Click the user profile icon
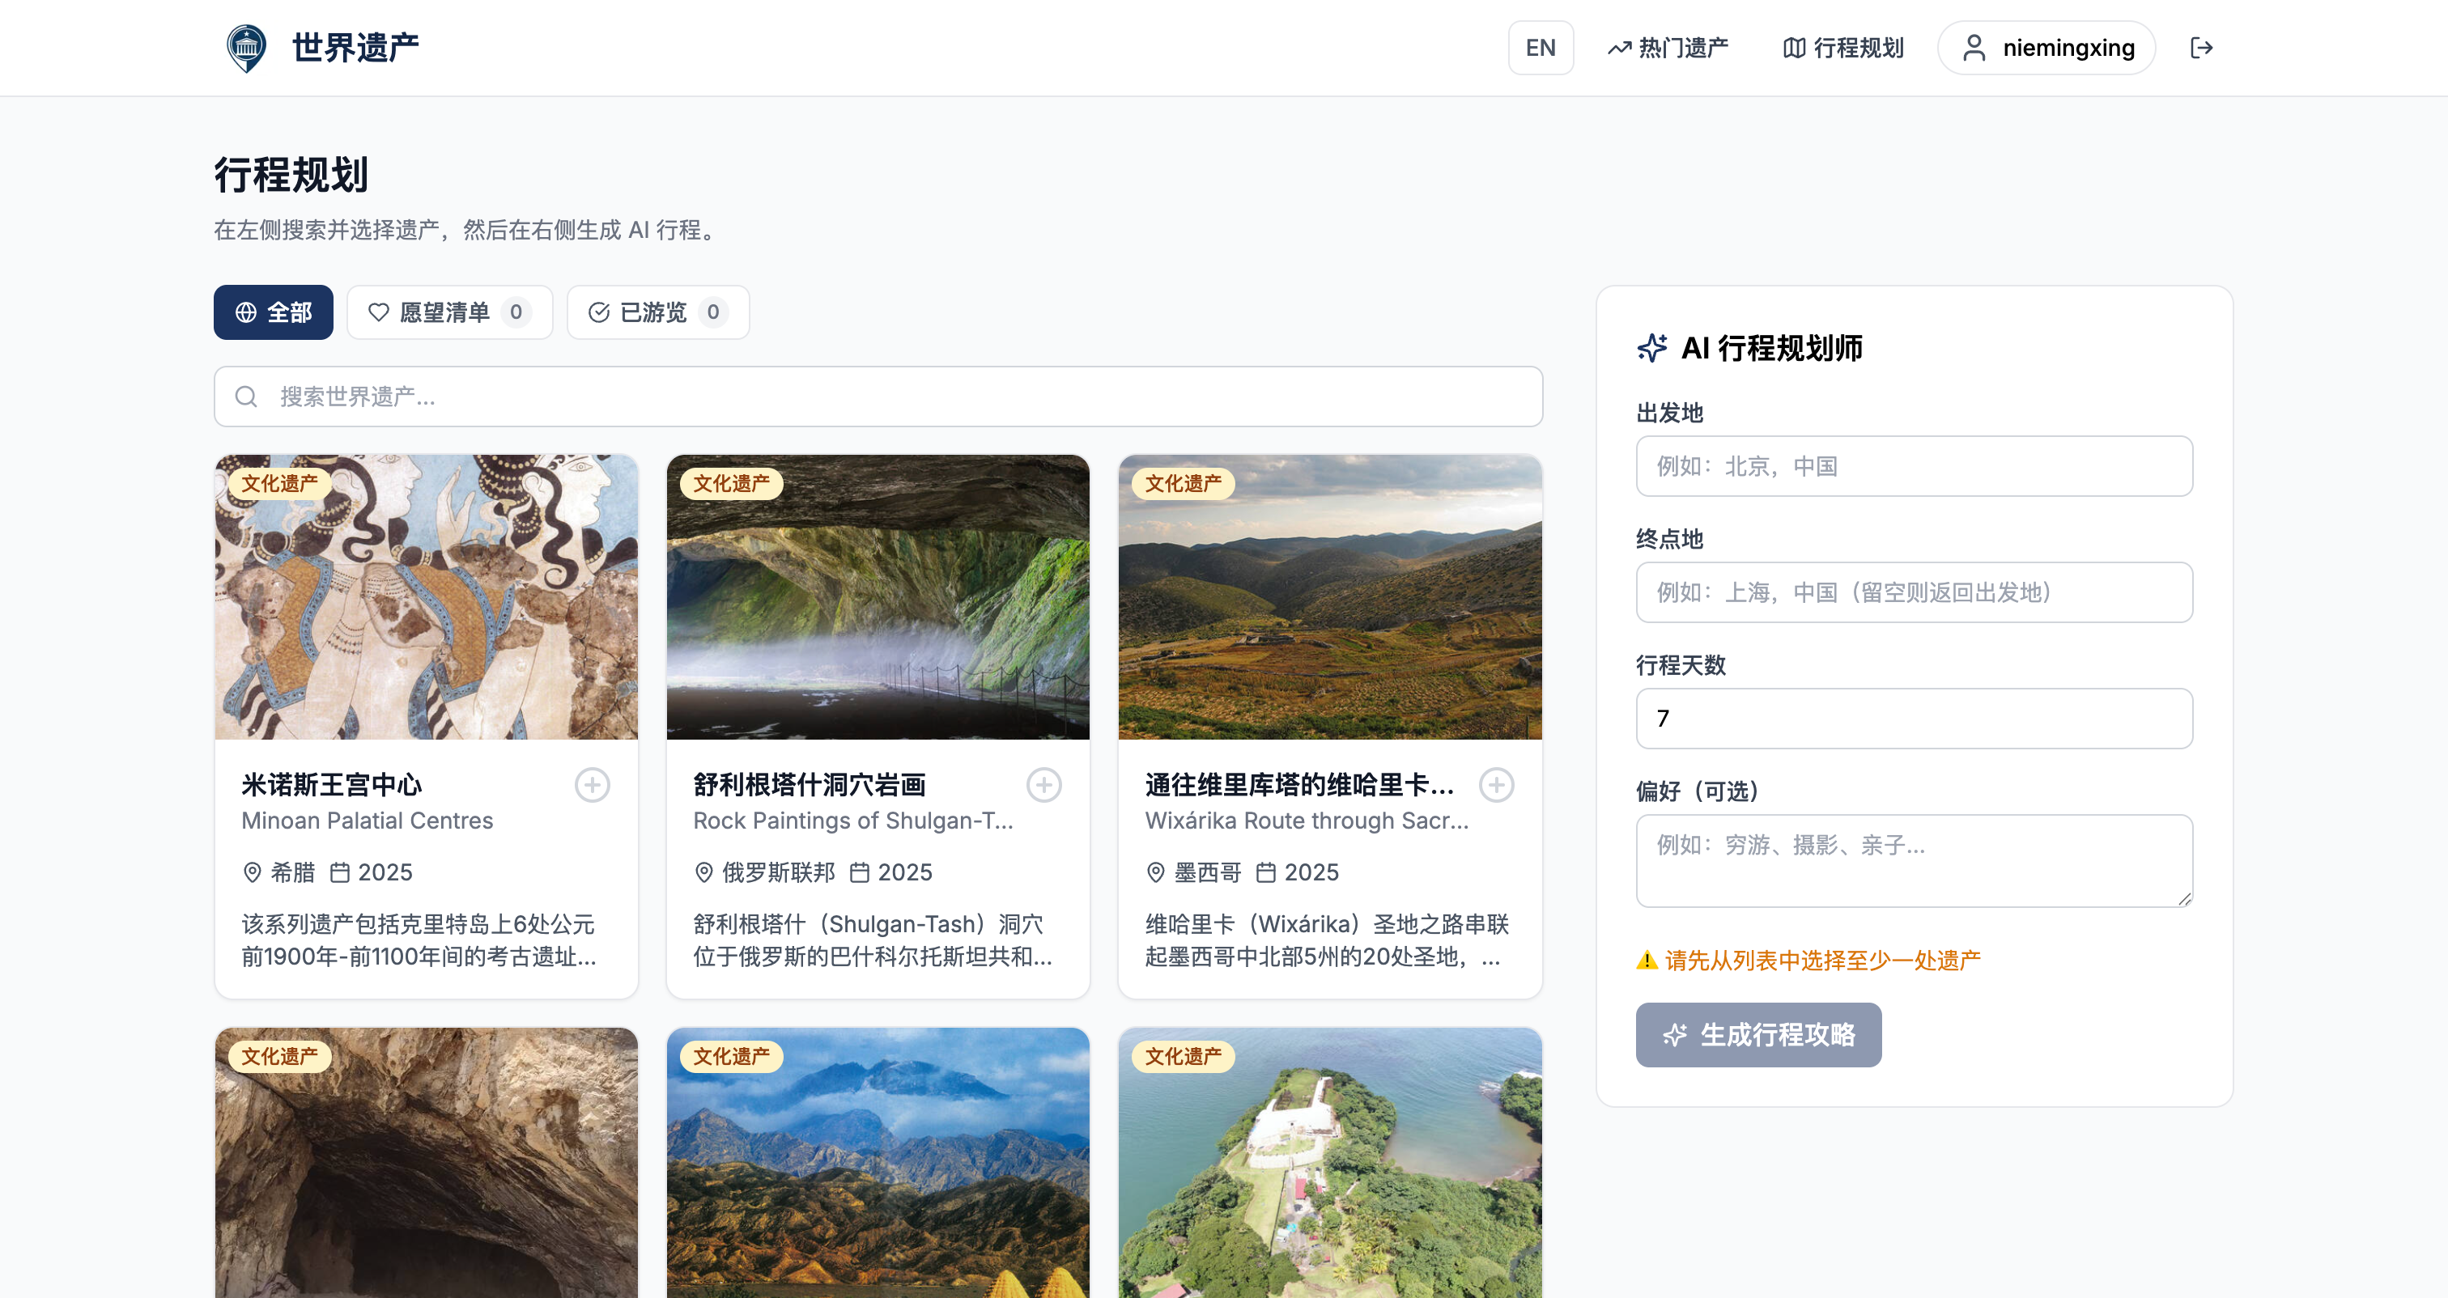This screenshot has width=2448, height=1298. (x=1974, y=48)
